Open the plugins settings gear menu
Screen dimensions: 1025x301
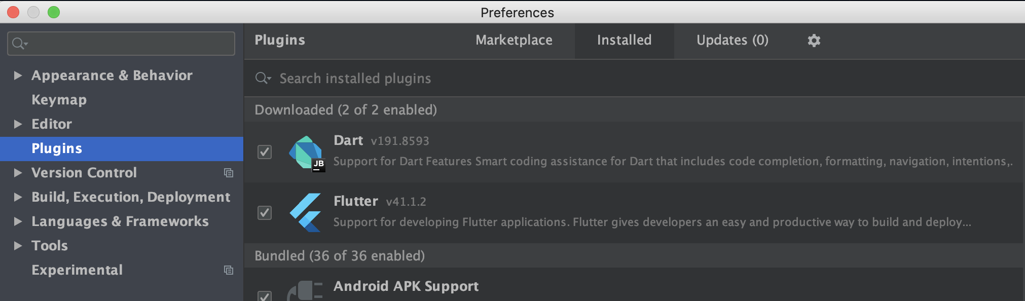[x=814, y=41]
